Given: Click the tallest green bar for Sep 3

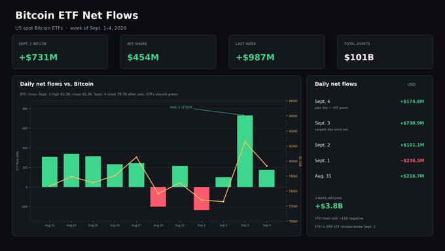Looking at the screenshot, I should click(x=245, y=151).
